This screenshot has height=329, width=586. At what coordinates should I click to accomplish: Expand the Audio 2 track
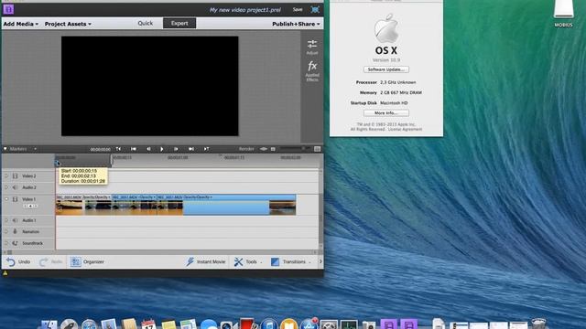tap(6, 187)
